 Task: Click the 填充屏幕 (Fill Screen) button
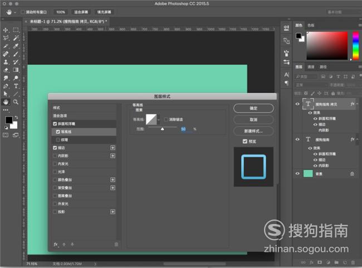point(104,12)
